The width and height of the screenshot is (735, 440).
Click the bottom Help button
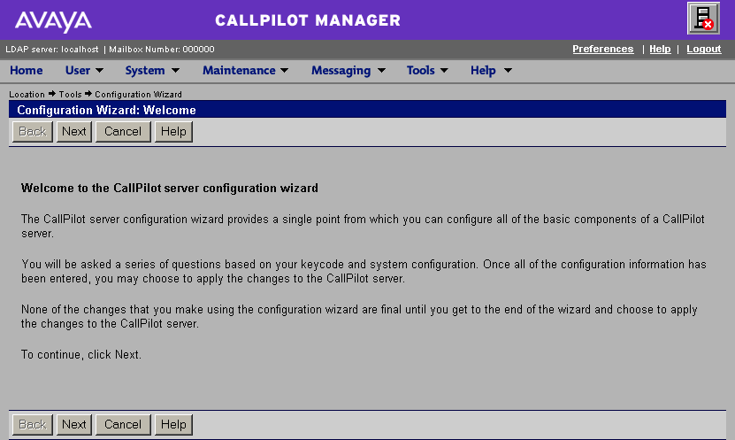pos(173,425)
